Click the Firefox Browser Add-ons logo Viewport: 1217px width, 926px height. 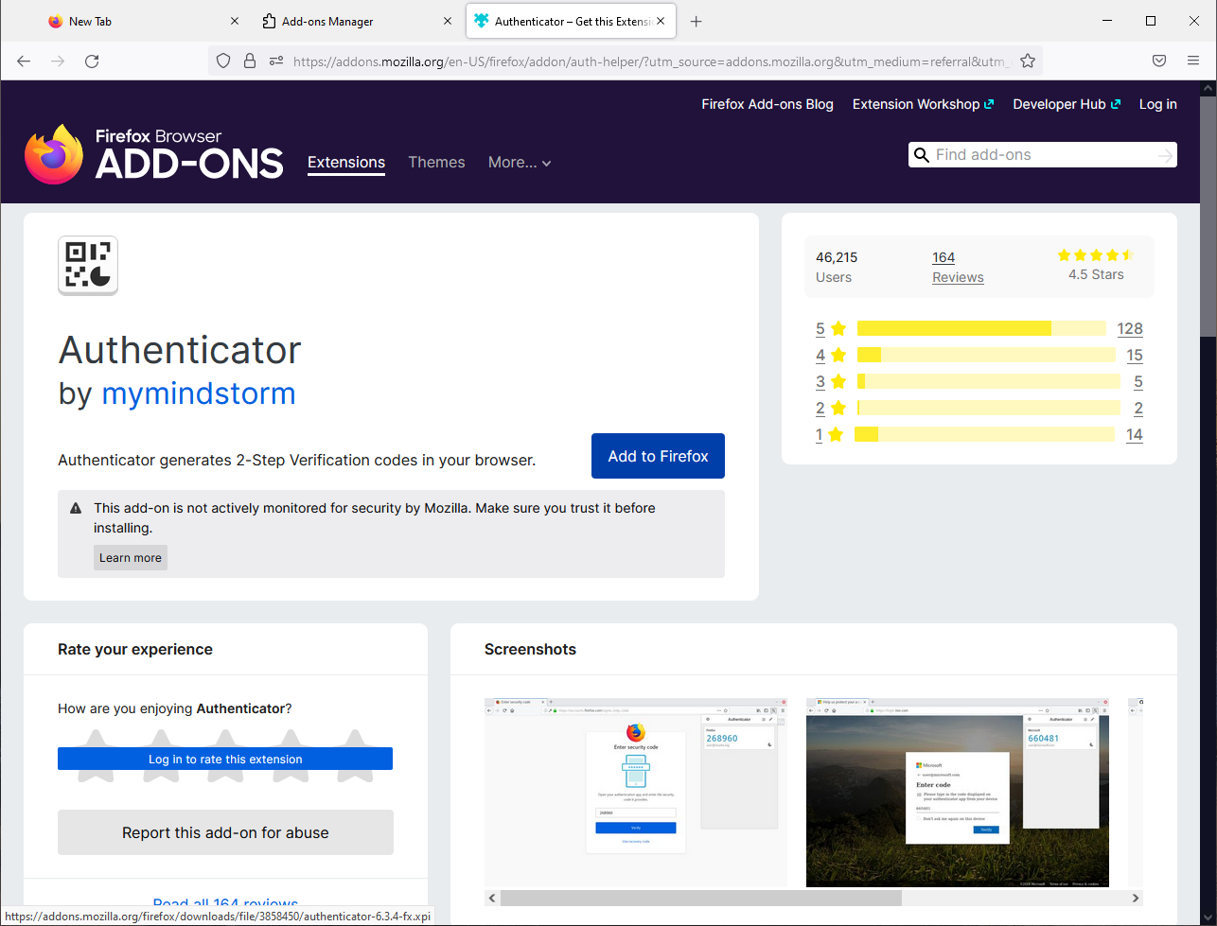pos(153,154)
